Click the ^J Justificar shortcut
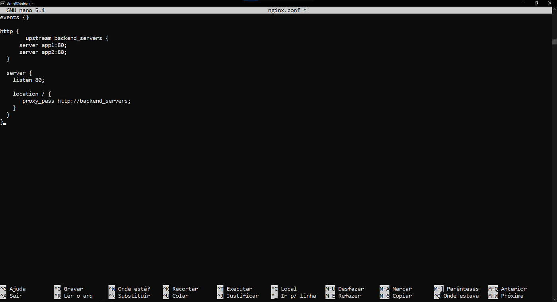The image size is (557, 302). point(238,296)
